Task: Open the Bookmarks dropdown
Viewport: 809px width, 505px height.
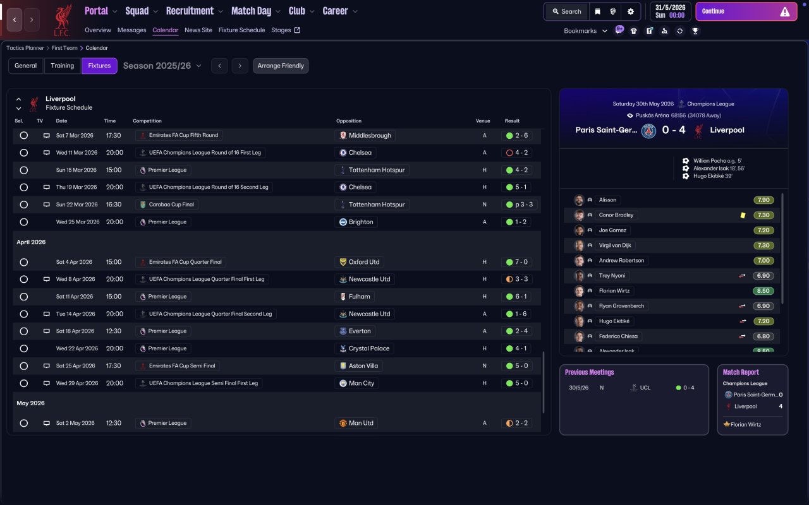Action: tap(586, 31)
